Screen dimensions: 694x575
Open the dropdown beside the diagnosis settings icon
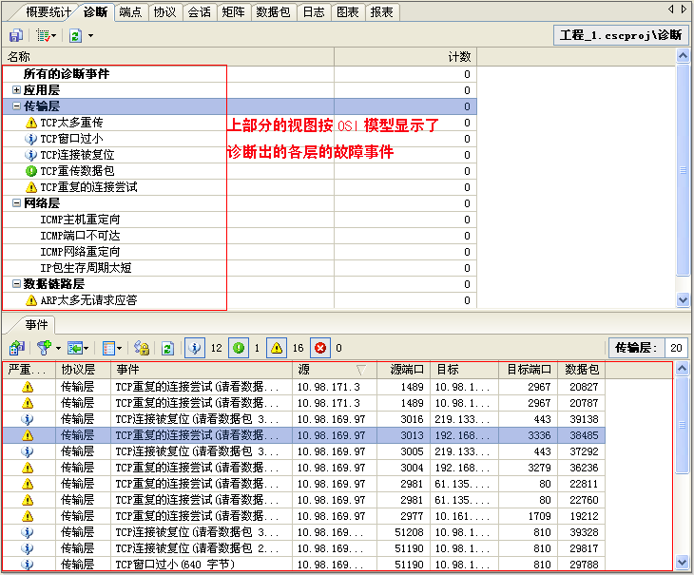pos(53,36)
